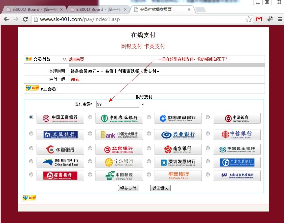This screenshot has height=223, width=284.
Task: Click the 中国工商银行 ICBC logo
Action: (60, 118)
